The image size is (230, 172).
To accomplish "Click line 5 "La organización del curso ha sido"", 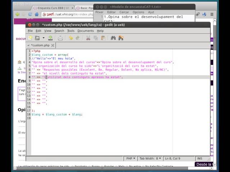I will click(62, 66).
